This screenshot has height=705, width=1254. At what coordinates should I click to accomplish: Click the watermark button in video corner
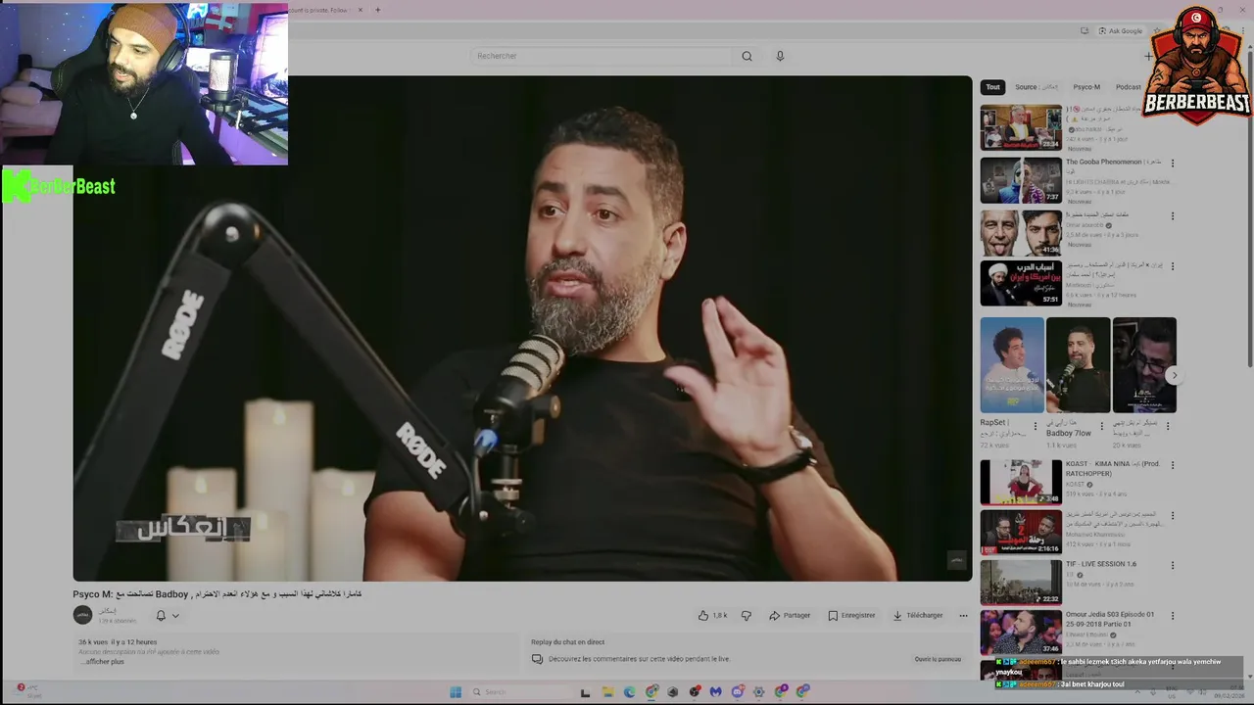tap(957, 560)
